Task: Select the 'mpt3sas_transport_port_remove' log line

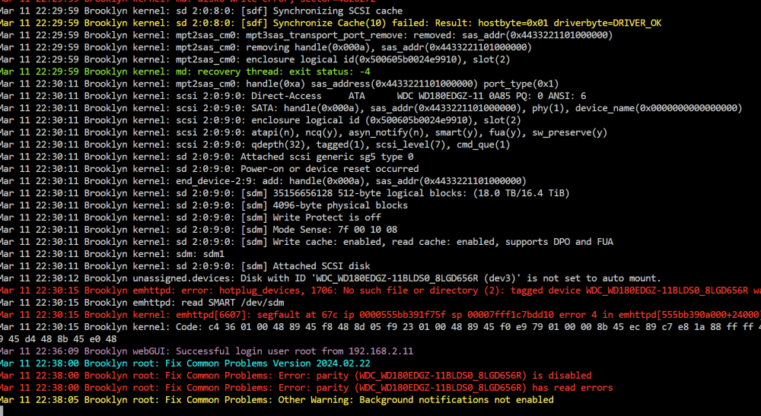Action: point(306,35)
